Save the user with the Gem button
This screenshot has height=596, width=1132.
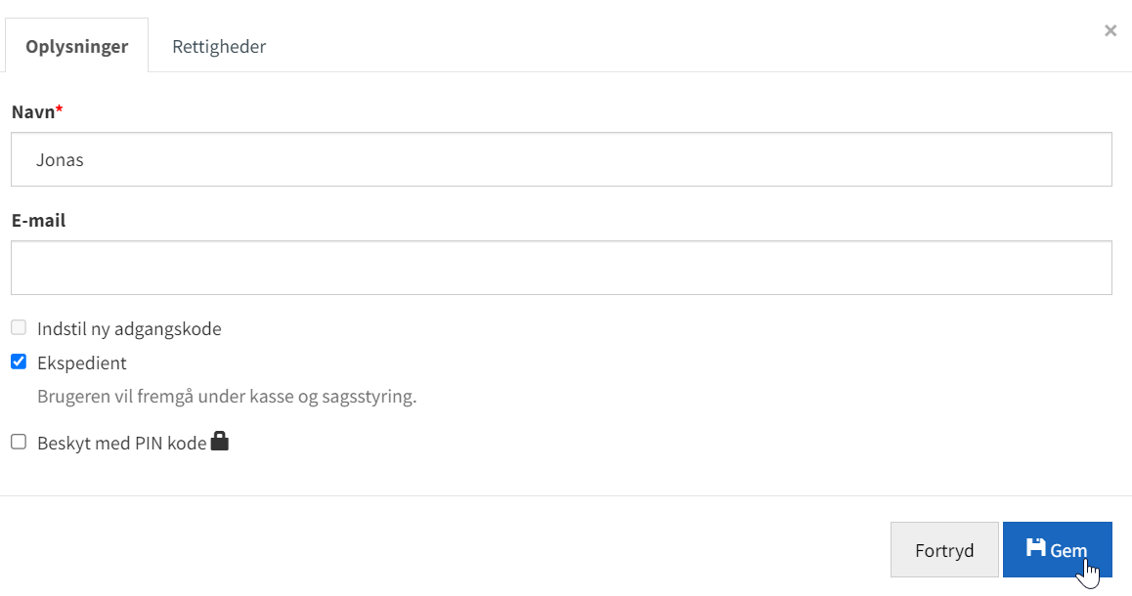coord(1057,550)
